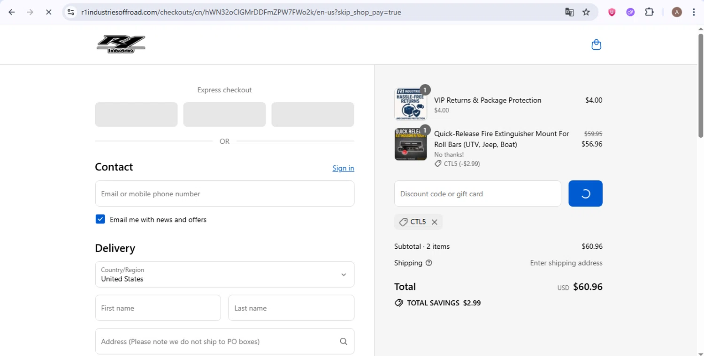The width and height of the screenshot is (704, 356).
Task: Click the No thanks! option text
Action: coord(449,155)
